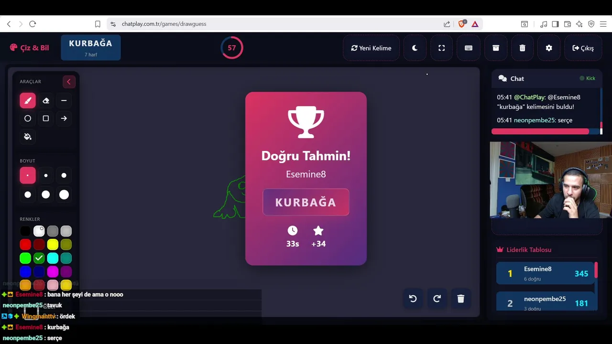Open the keyboard icon button
Image resolution: width=612 pixels, height=344 pixels.
click(469, 48)
